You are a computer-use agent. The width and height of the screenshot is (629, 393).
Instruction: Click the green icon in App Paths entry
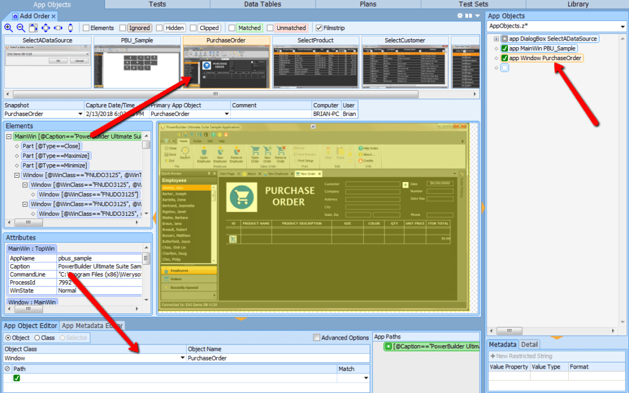coord(388,347)
